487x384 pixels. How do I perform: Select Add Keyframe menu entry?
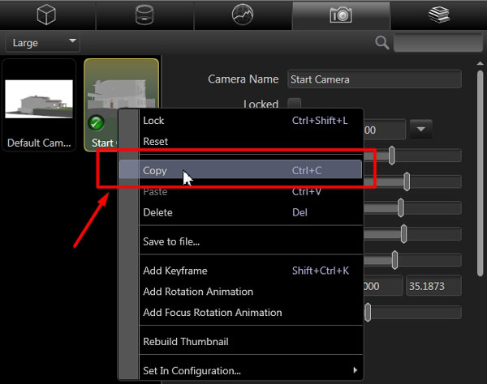pos(176,270)
